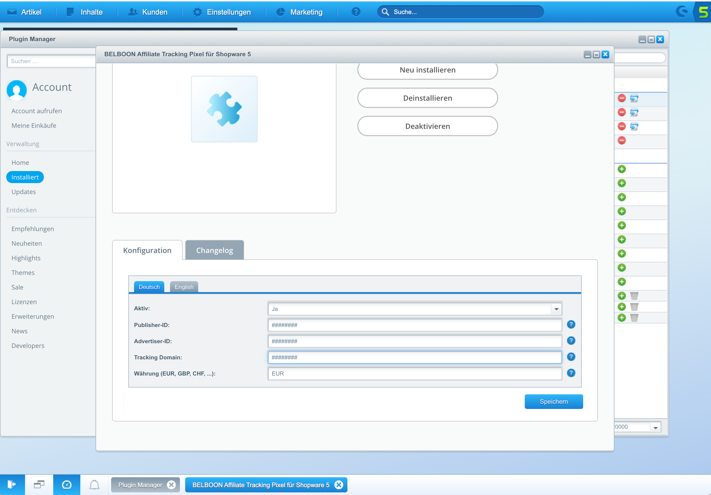
Task: Click logout icon in bottom taskbar
Action: [12, 485]
